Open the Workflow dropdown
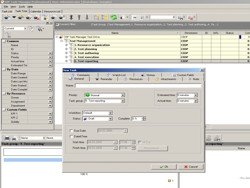The height and width of the screenshot is (188, 250). click(110, 113)
